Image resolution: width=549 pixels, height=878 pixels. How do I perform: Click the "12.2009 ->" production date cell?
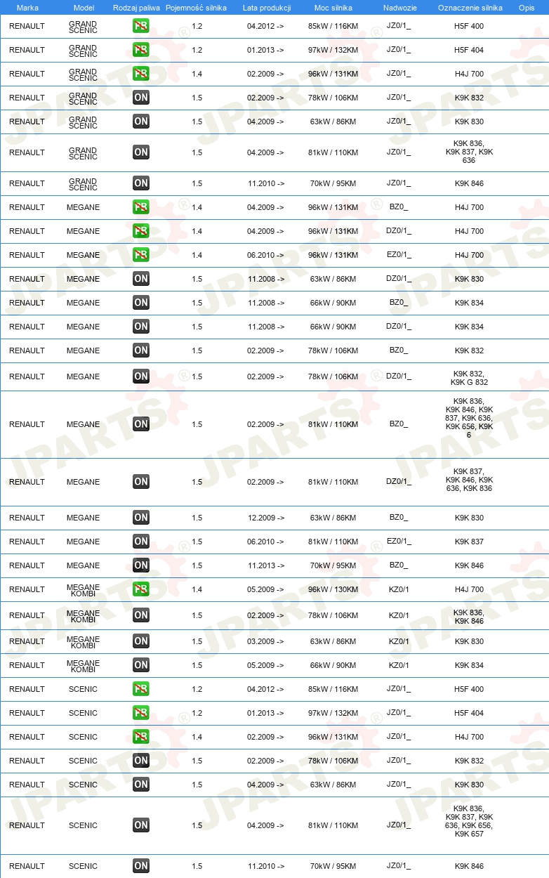[266, 518]
